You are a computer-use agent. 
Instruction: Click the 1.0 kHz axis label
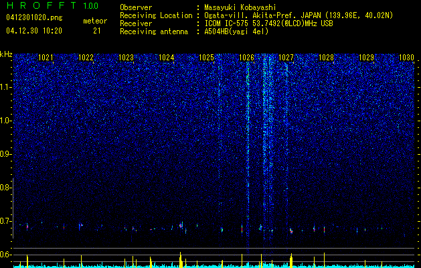pos(5,121)
